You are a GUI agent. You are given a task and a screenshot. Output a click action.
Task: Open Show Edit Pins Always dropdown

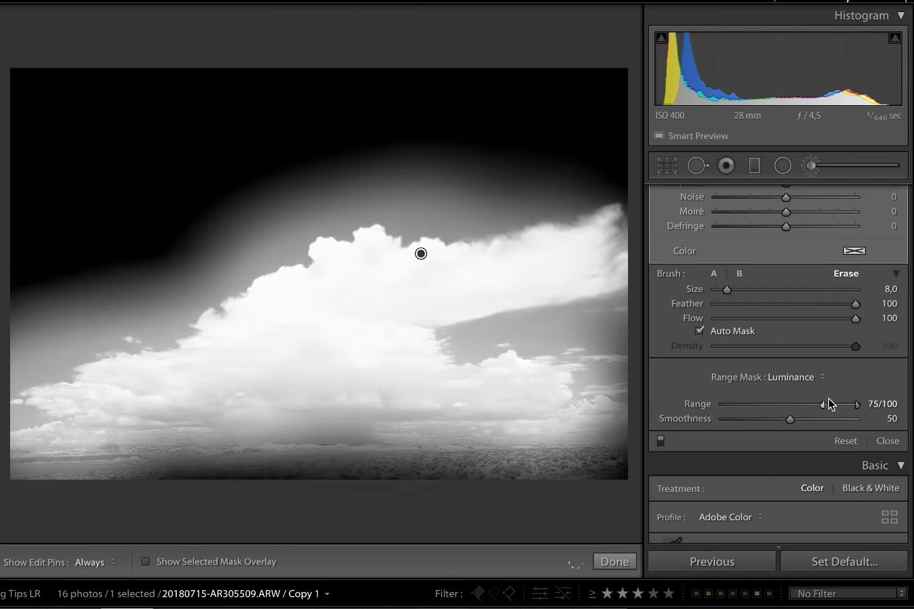(95, 562)
